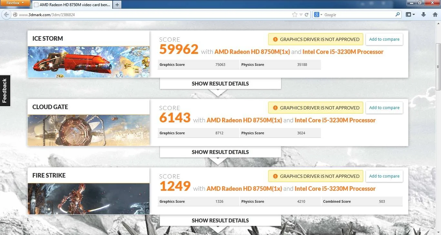Open AMD Radeon HD 8750M link in Cloud Gate
This screenshot has height=235, width=441.
pyautogui.click(x=244, y=120)
